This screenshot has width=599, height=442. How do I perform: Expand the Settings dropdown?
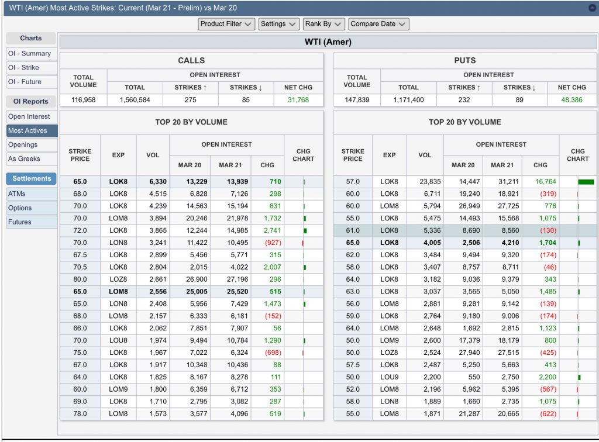coord(278,24)
